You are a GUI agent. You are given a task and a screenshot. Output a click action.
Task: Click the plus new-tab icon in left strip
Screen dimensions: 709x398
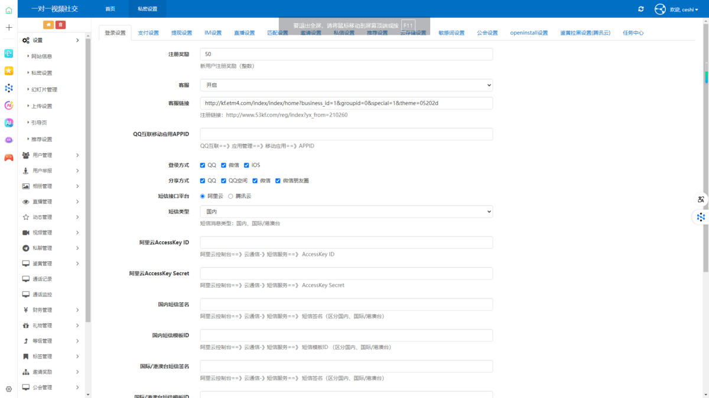(x=9, y=28)
